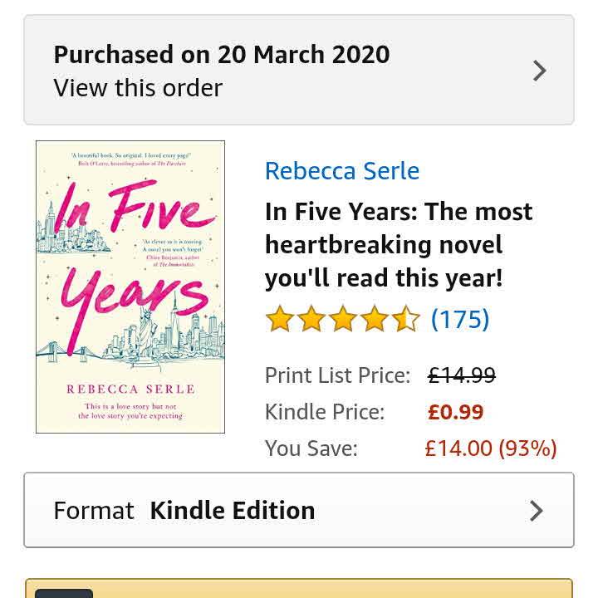Click the dark icon in yellow banner

coord(64,592)
